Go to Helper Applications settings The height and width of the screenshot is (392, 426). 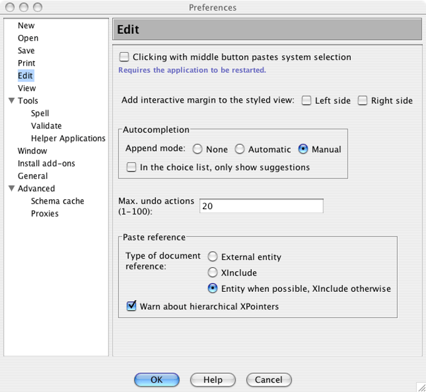point(68,138)
